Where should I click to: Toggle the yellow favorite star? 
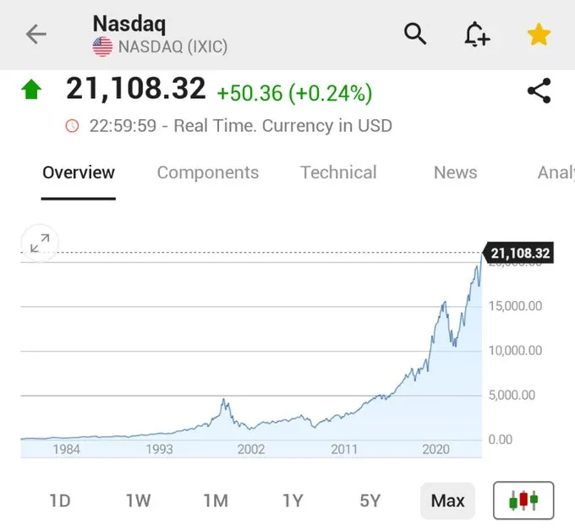pos(539,35)
